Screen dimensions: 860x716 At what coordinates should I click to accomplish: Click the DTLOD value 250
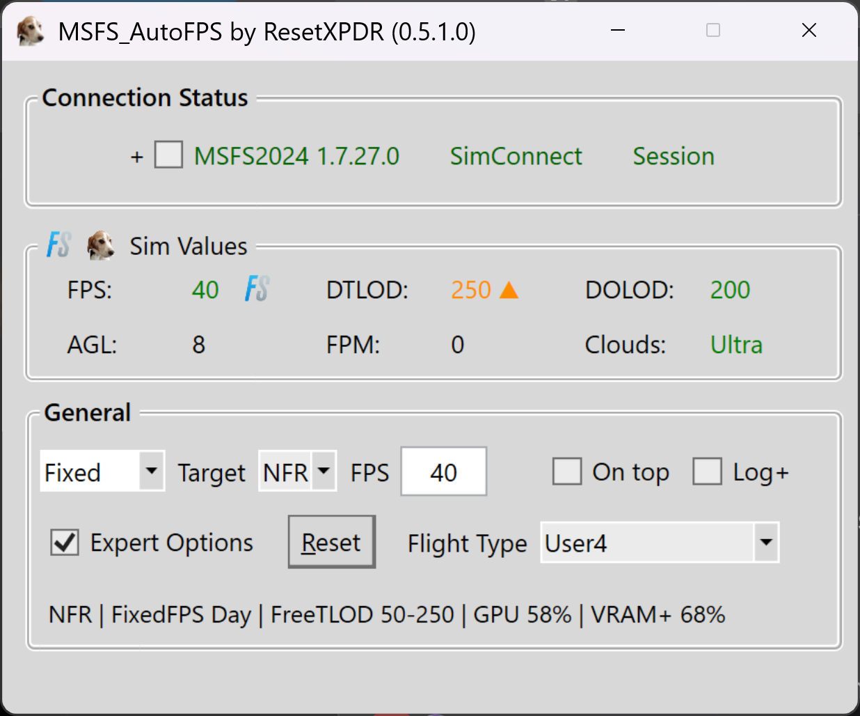(x=471, y=290)
